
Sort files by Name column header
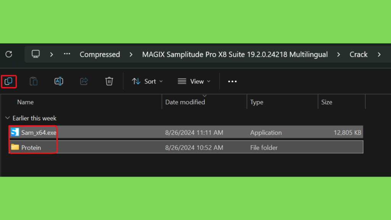coord(26,102)
